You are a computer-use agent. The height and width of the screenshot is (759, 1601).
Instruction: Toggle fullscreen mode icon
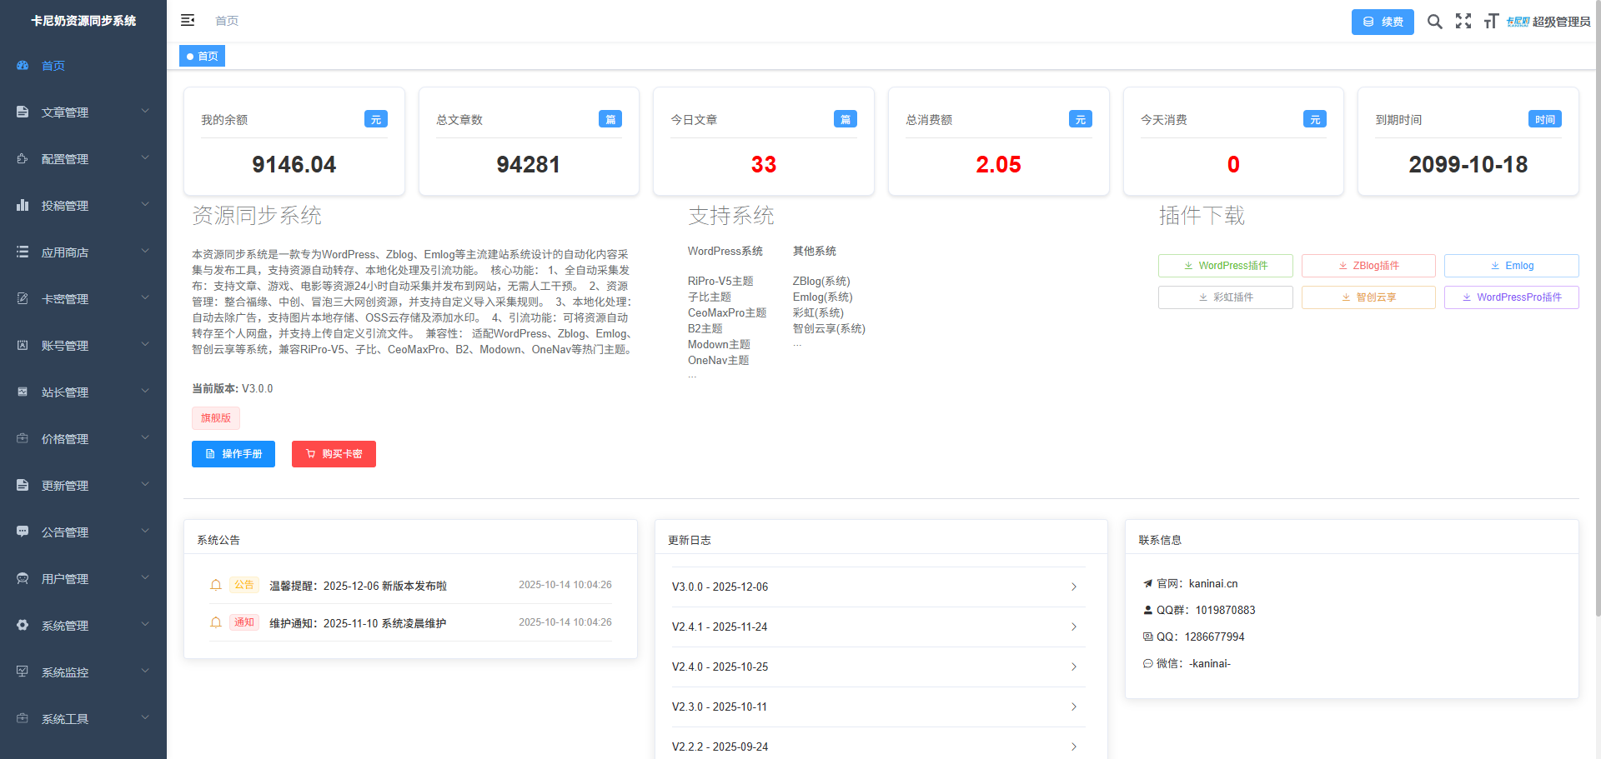pos(1463,22)
